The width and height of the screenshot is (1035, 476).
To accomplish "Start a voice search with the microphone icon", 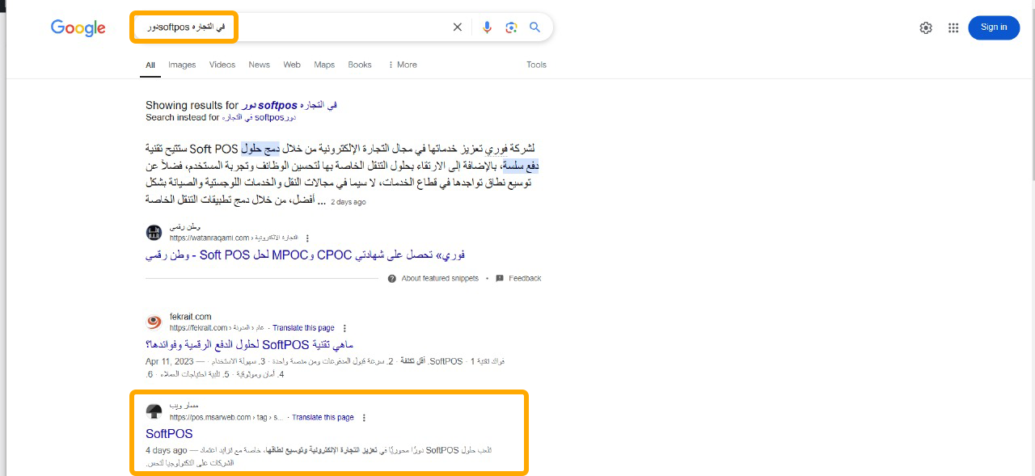I will [x=487, y=27].
